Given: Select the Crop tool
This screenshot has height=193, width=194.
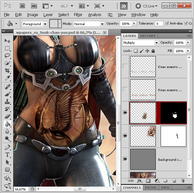Looking at the screenshot, I should coord(7,71).
